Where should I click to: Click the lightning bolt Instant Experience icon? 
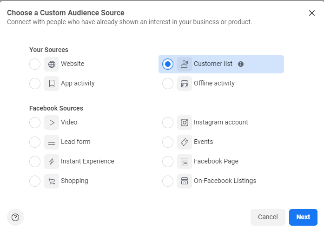(x=52, y=162)
